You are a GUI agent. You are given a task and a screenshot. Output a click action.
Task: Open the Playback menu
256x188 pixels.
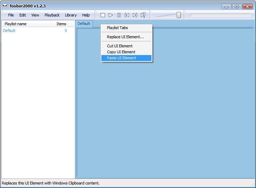52,15
